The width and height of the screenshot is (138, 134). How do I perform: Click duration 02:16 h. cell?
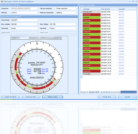127,65
